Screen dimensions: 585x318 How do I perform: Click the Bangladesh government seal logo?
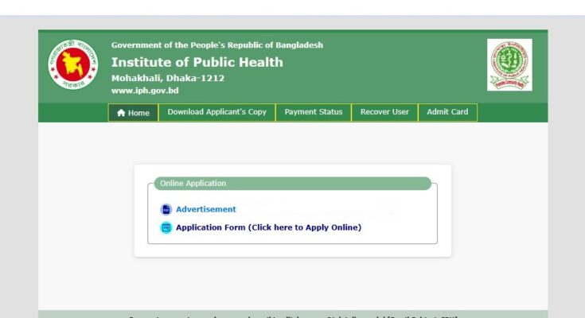(73, 65)
